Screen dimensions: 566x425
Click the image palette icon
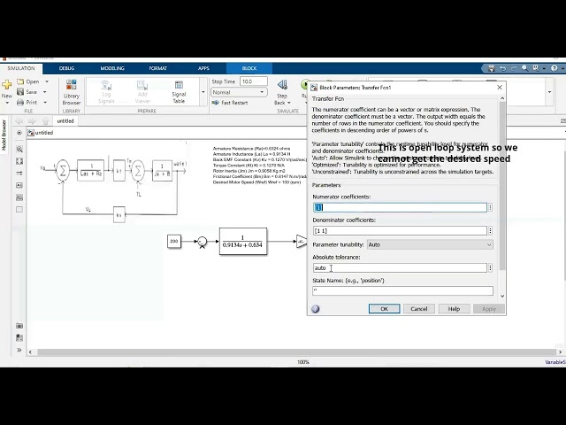[19, 197]
